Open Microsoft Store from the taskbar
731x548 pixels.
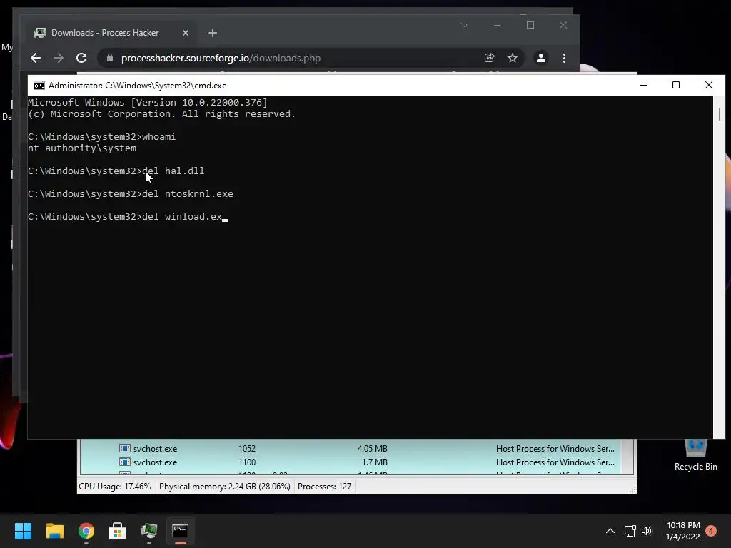tap(118, 531)
